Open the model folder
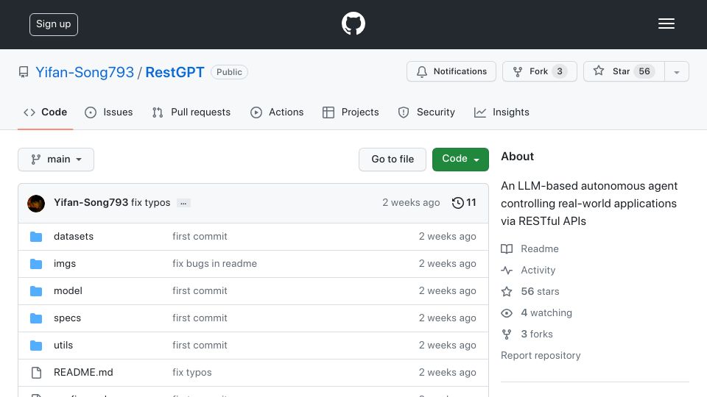This screenshot has height=397, width=707. tap(68, 291)
